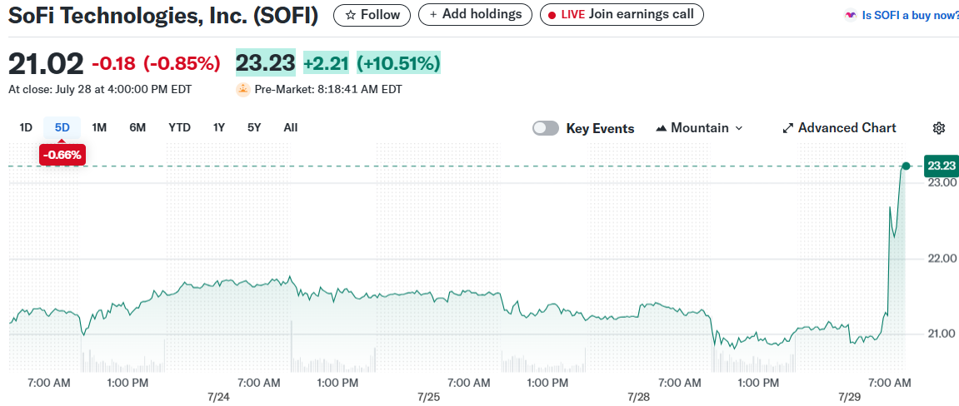Open the Advanced Chart link
The height and width of the screenshot is (406, 959).
pos(839,128)
